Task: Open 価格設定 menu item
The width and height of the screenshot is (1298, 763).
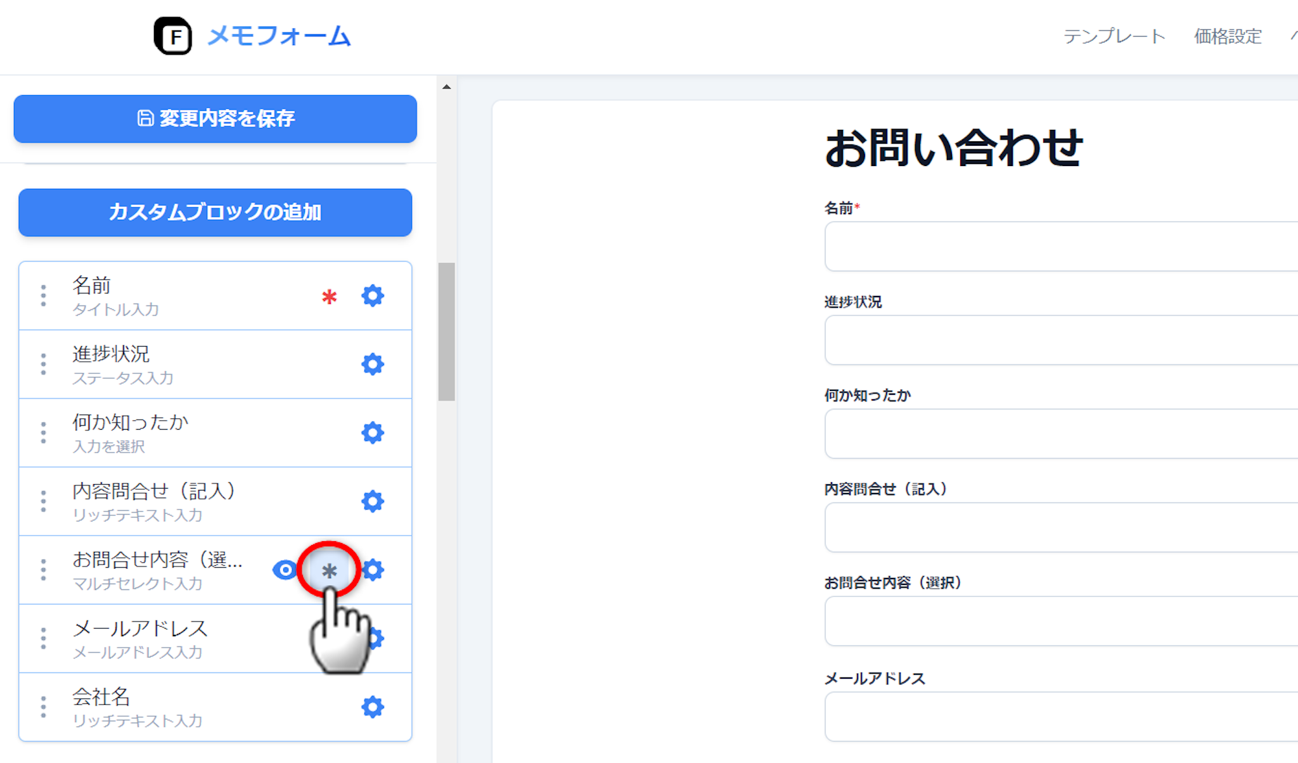Action: 1228,36
